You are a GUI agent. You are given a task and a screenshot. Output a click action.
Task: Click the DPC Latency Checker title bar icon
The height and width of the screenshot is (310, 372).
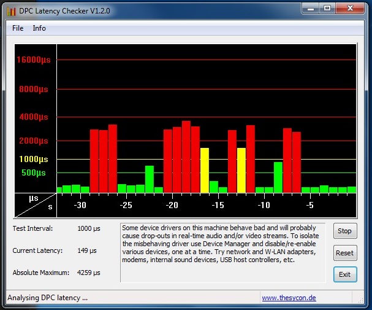tap(11, 11)
